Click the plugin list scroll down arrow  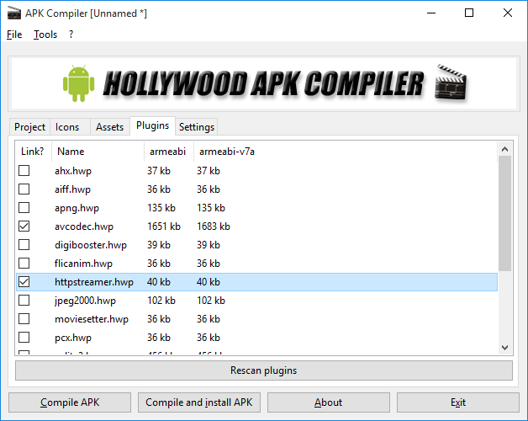(x=504, y=348)
